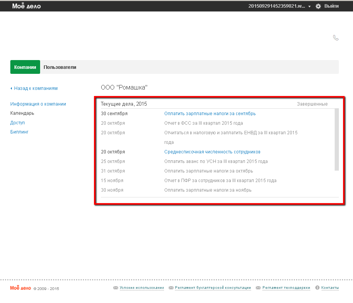Open the account name menu 20150929145235902​1.w...
This screenshot has width=353, height=303.
coord(277,6)
